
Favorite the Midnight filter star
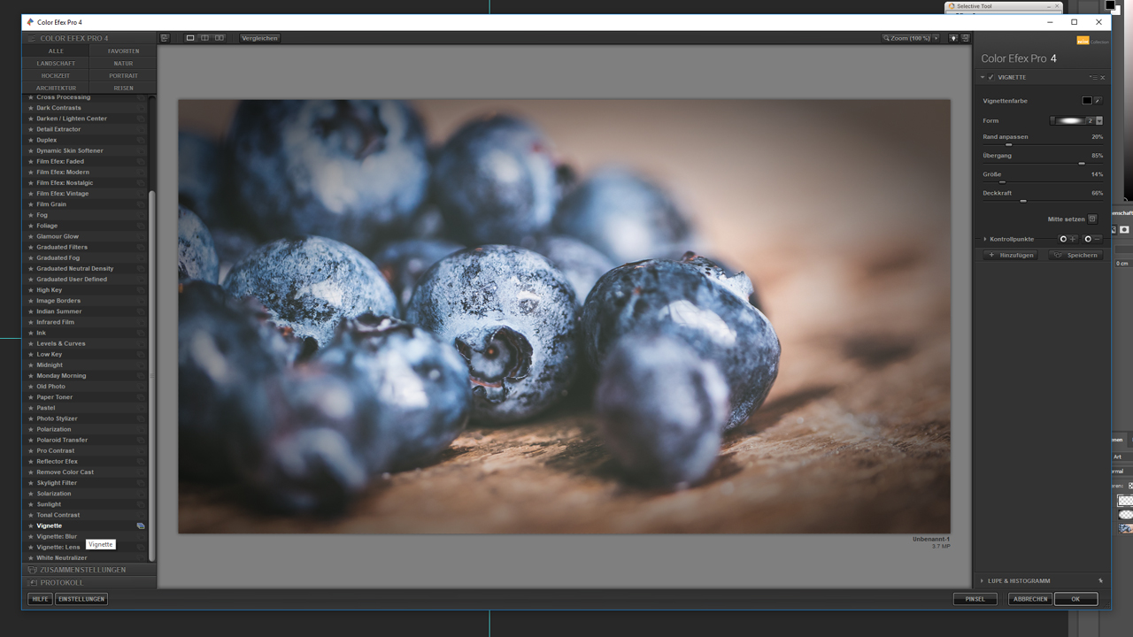[x=31, y=365]
